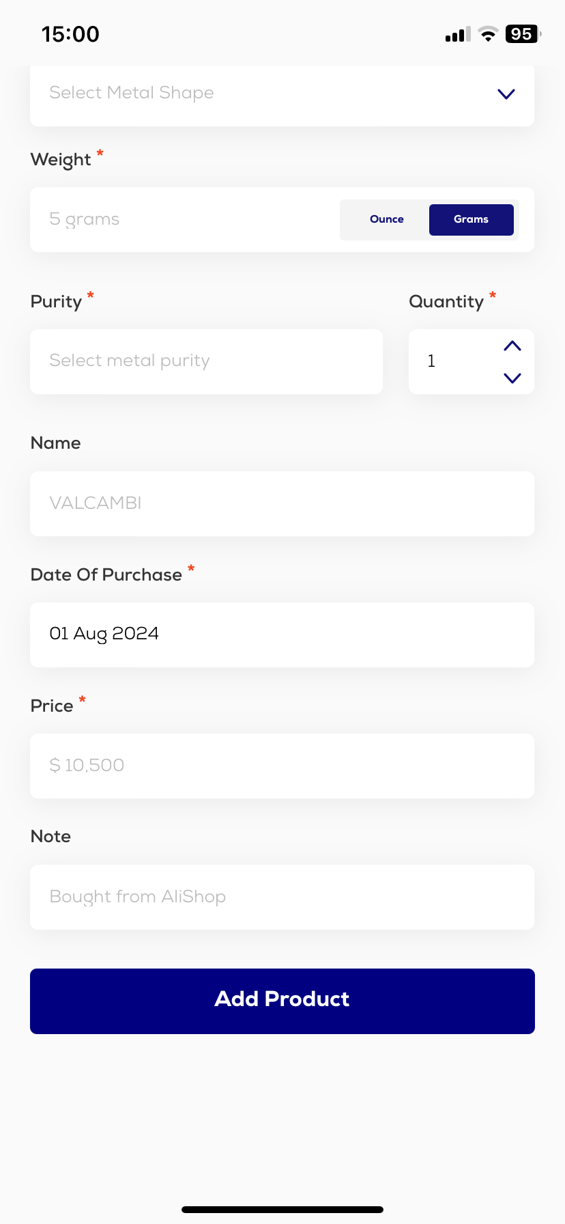565x1224 pixels.
Task: Tap the Select Metal Shape placeholder text
Action: pos(132,93)
